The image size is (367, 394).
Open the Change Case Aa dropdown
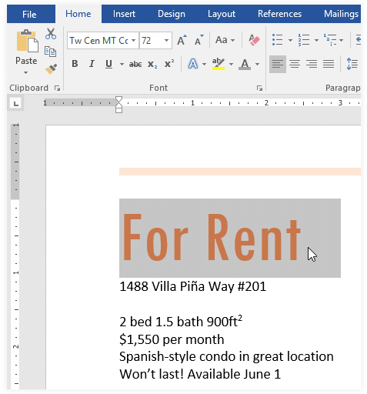225,40
